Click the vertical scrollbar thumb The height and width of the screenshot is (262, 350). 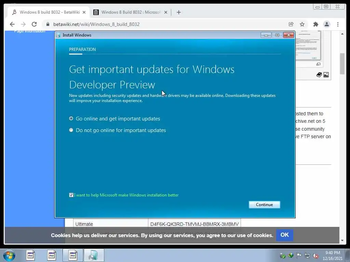[x=342, y=64]
